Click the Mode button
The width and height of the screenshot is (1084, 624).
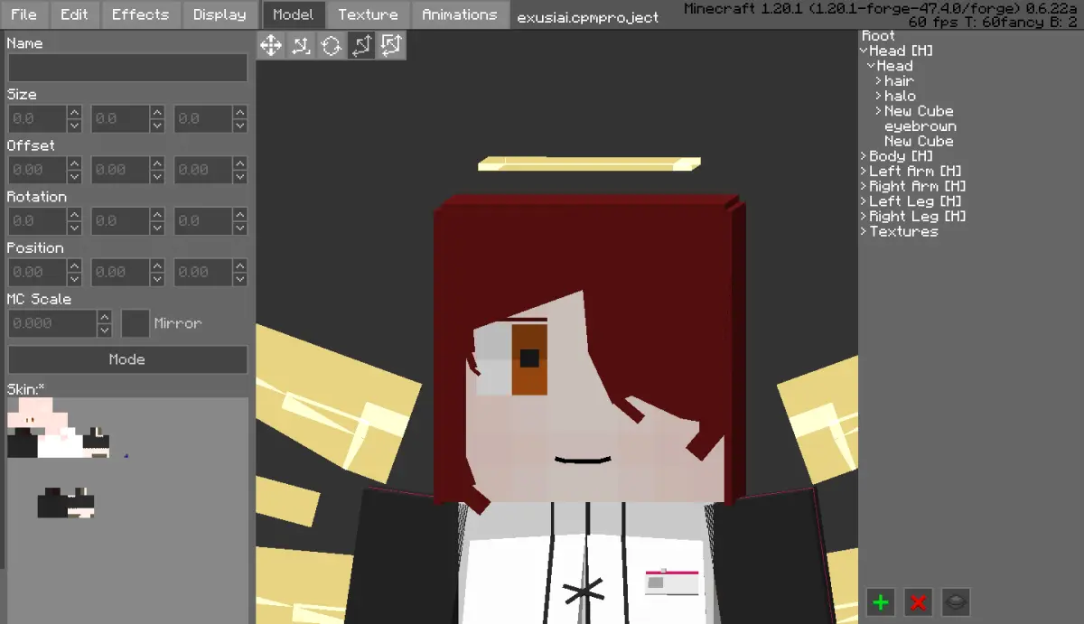coord(127,359)
